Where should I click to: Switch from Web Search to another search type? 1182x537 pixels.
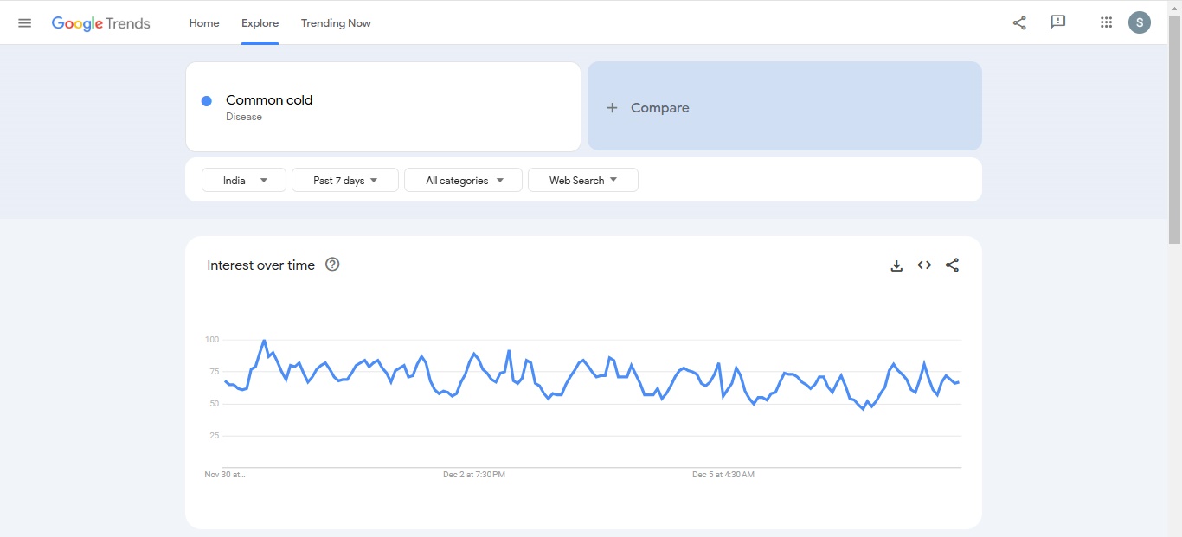click(x=582, y=180)
